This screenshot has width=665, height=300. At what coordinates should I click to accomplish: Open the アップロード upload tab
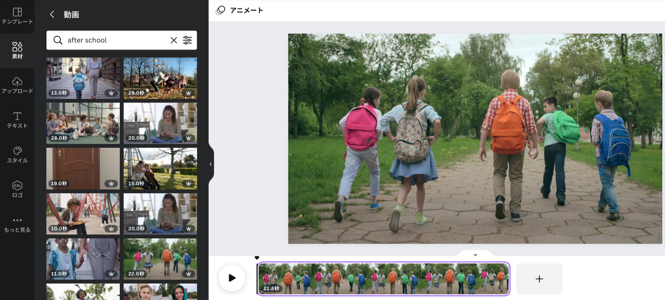coord(17,85)
